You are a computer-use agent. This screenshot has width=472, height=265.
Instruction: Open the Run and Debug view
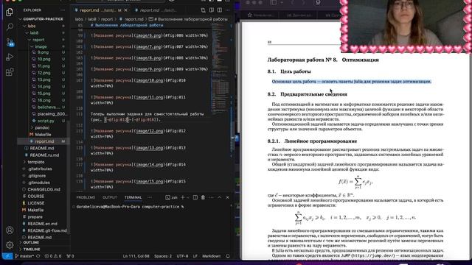[10, 57]
